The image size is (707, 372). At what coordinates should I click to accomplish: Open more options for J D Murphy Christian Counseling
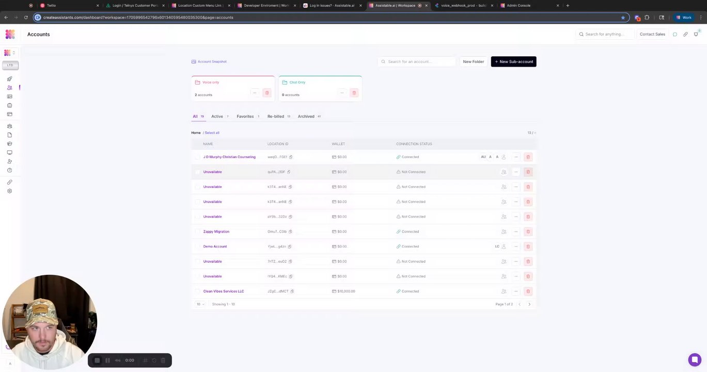click(516, 157)
